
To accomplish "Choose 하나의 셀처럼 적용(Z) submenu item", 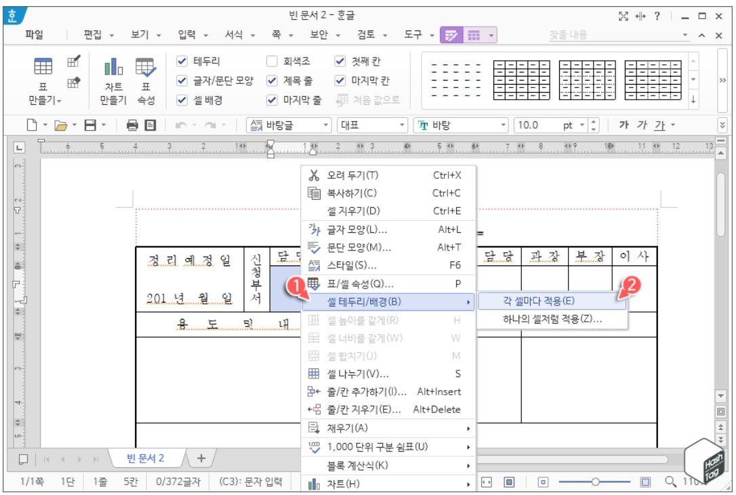I will tap(552, 319).
